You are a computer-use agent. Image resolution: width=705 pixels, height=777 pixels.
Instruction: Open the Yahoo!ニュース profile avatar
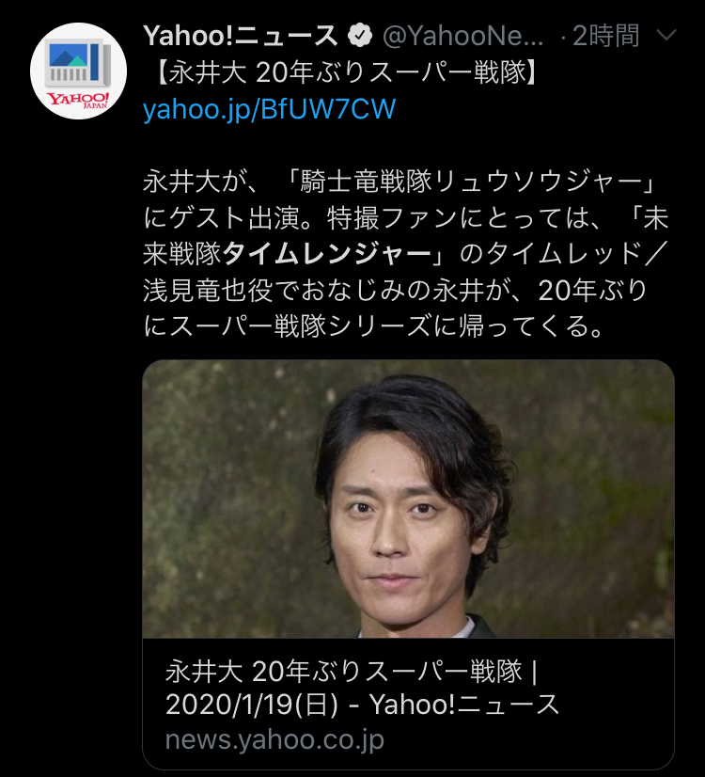tap(78, 71)
